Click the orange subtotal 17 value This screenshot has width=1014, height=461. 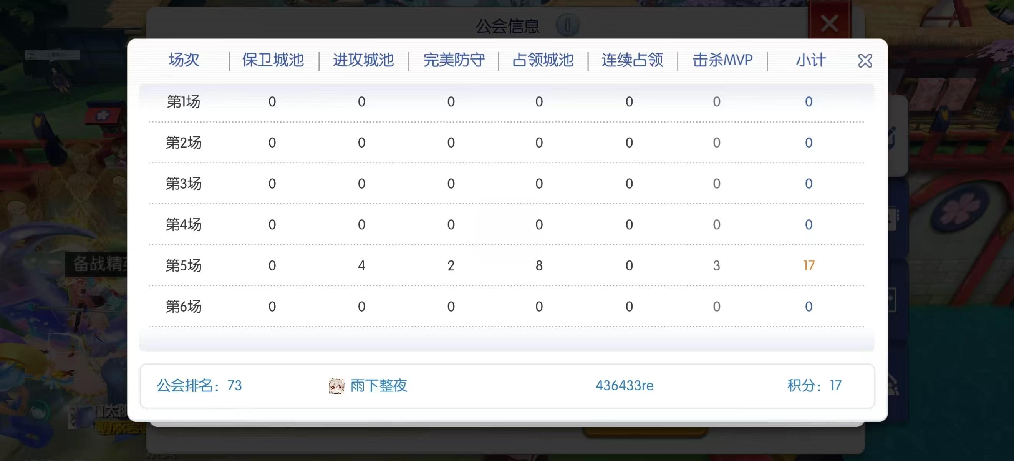pos(809,265)
